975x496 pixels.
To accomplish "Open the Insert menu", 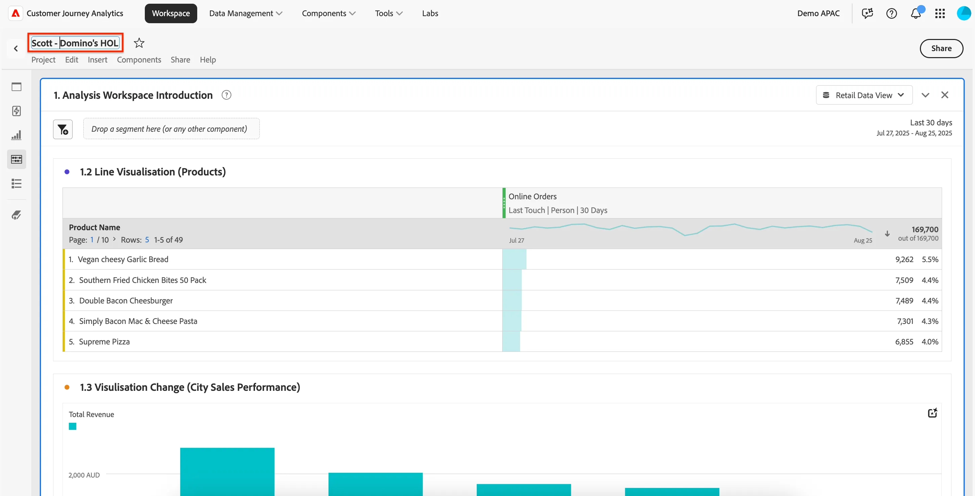I will [x=98, y=59].
